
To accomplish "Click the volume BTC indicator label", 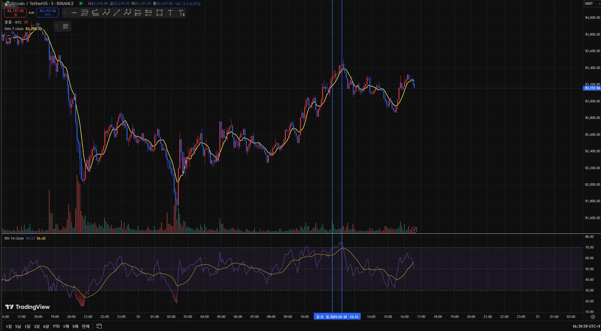I will (x=13, y=22).
